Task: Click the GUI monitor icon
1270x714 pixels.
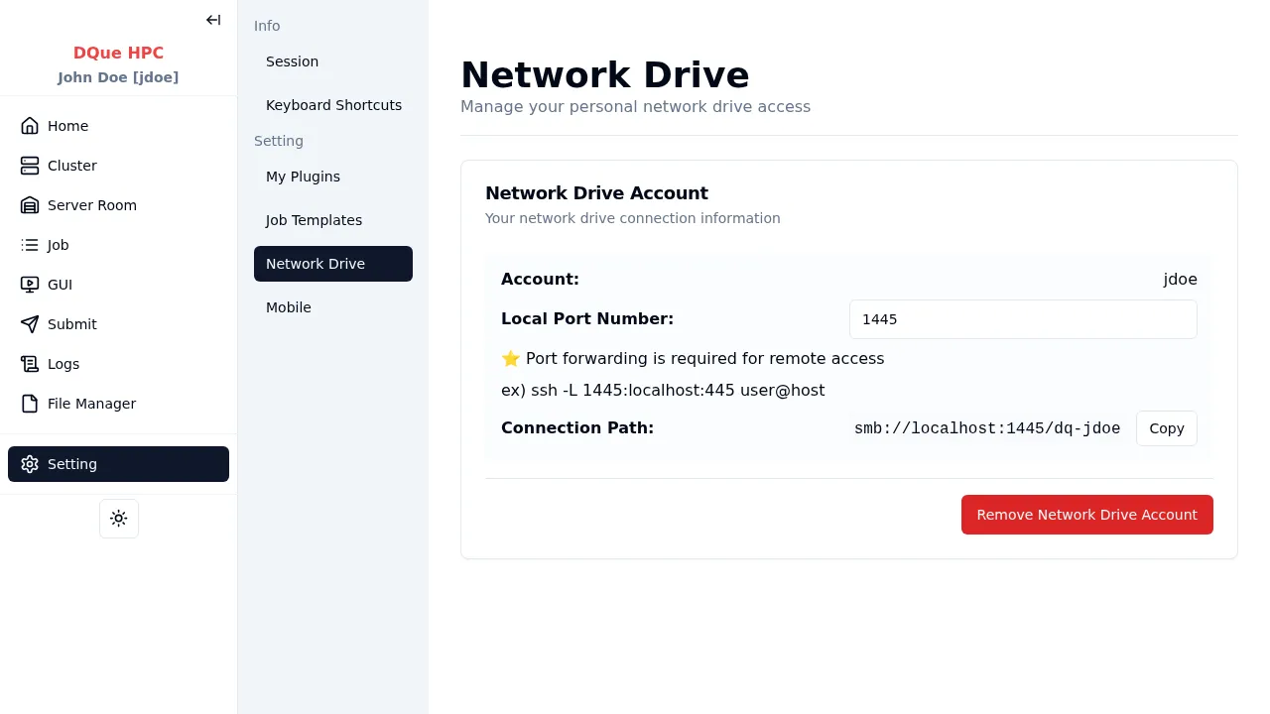Action: (x=30, y=285)
